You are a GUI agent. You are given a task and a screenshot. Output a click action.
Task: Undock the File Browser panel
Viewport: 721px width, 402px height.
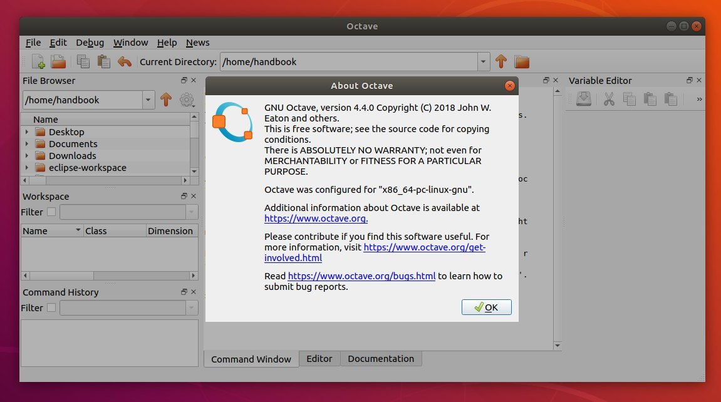click(x=184, y=80)
